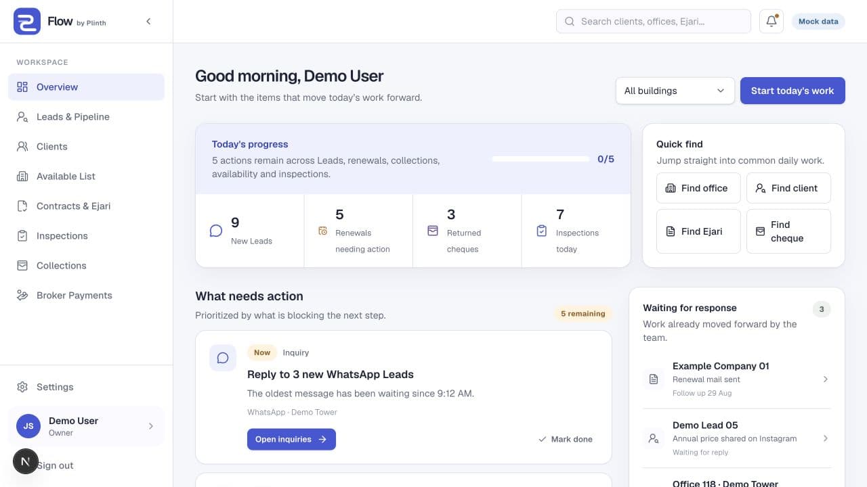Click the inquiry chat icon on WhatsApp card
The width and height of the screenshot is (867, 487).
tap(223, 358)
